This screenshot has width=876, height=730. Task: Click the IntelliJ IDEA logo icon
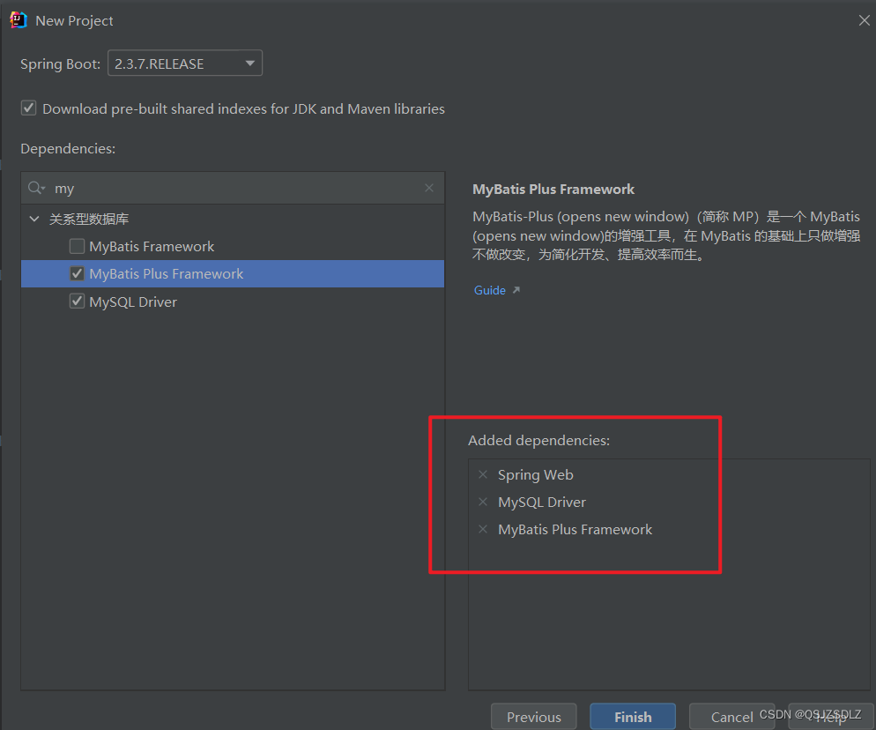[x=18, y=20]
